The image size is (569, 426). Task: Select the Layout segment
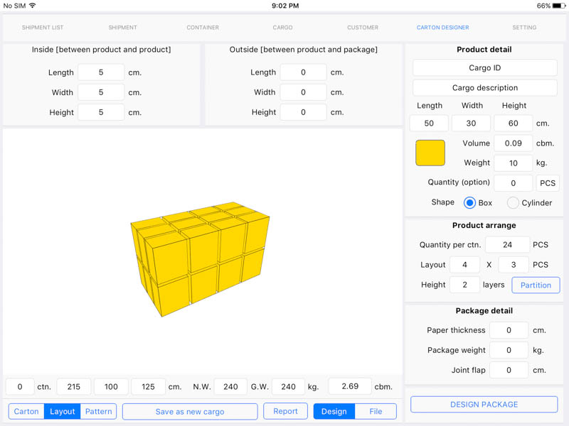click(x=62, y=412)
